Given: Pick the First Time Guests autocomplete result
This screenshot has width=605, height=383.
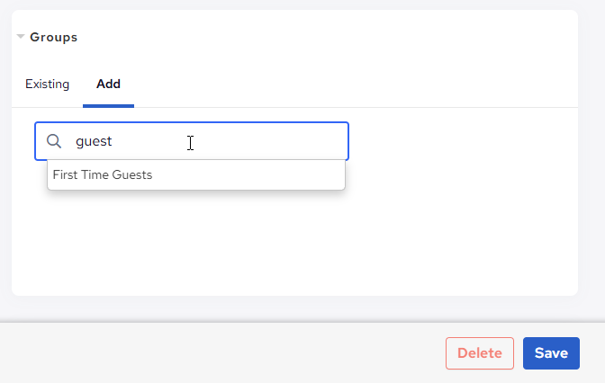Looking at the screenshot, I should [x=103, y=175].
